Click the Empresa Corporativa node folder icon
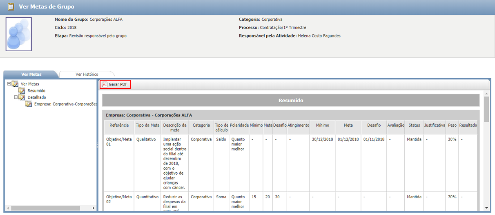The image size is (495, 215). pos(28,104)
